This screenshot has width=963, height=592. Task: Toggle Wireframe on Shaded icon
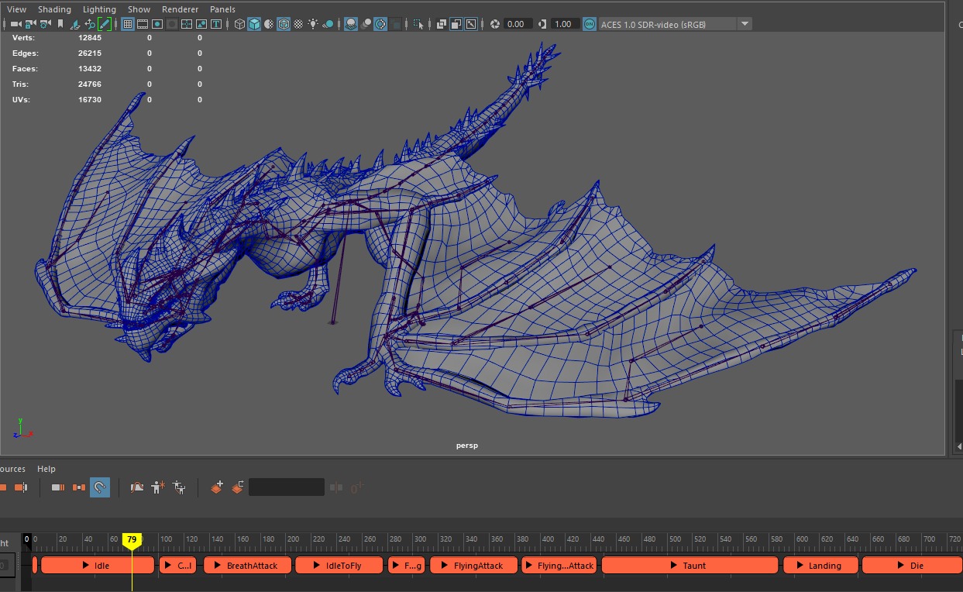(284, 24)
